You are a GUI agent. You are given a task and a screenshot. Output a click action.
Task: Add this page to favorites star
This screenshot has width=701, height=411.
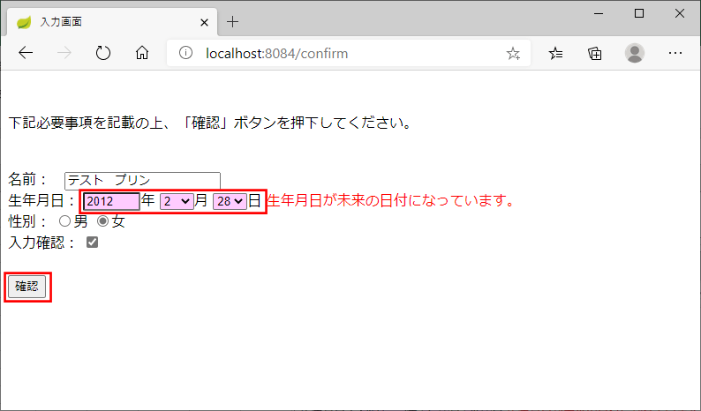tap(513, 54)
